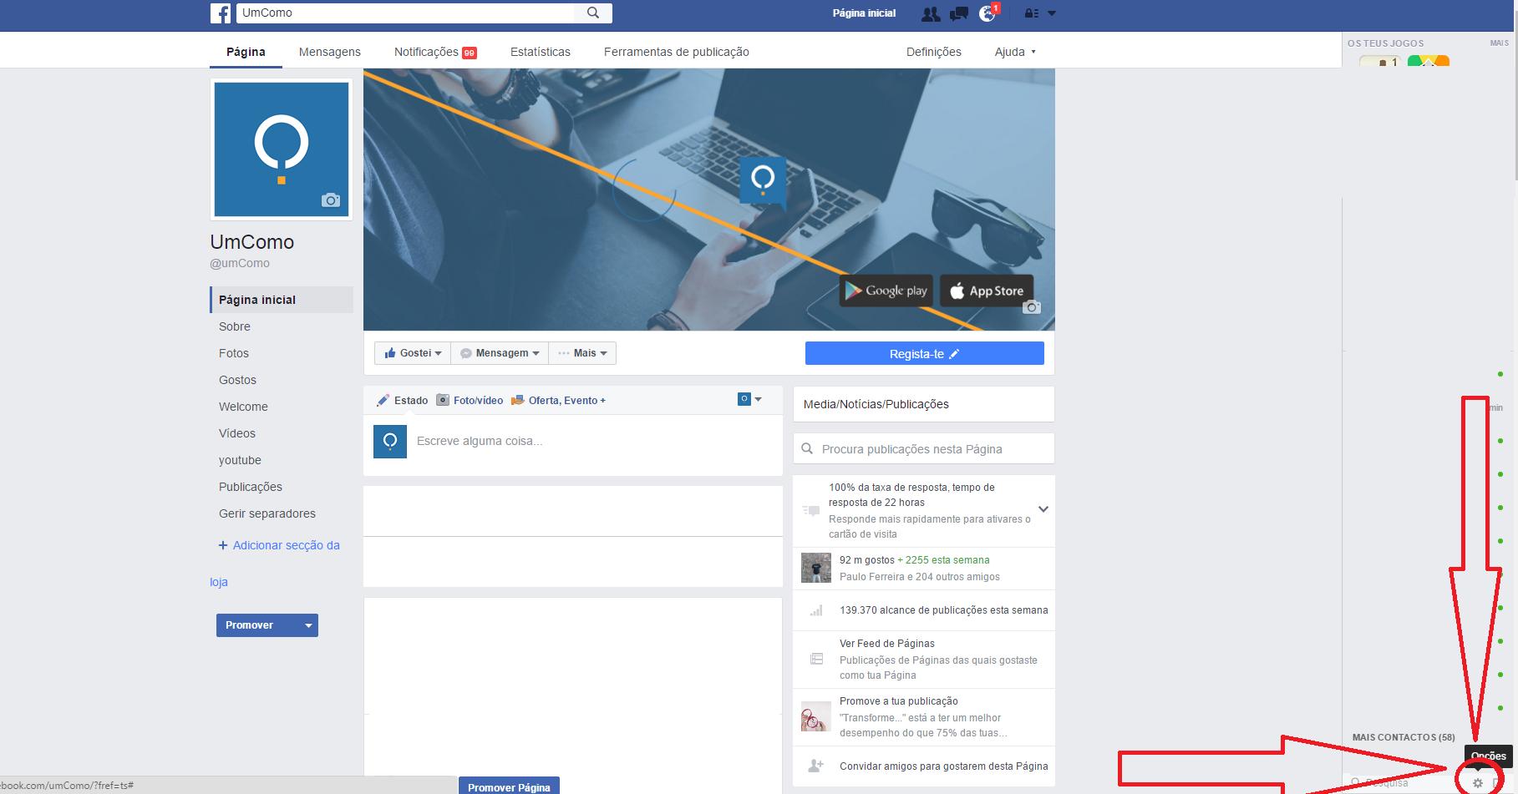
Task: Expand the Mais options dropdown
Action: [x=583, y=353]
